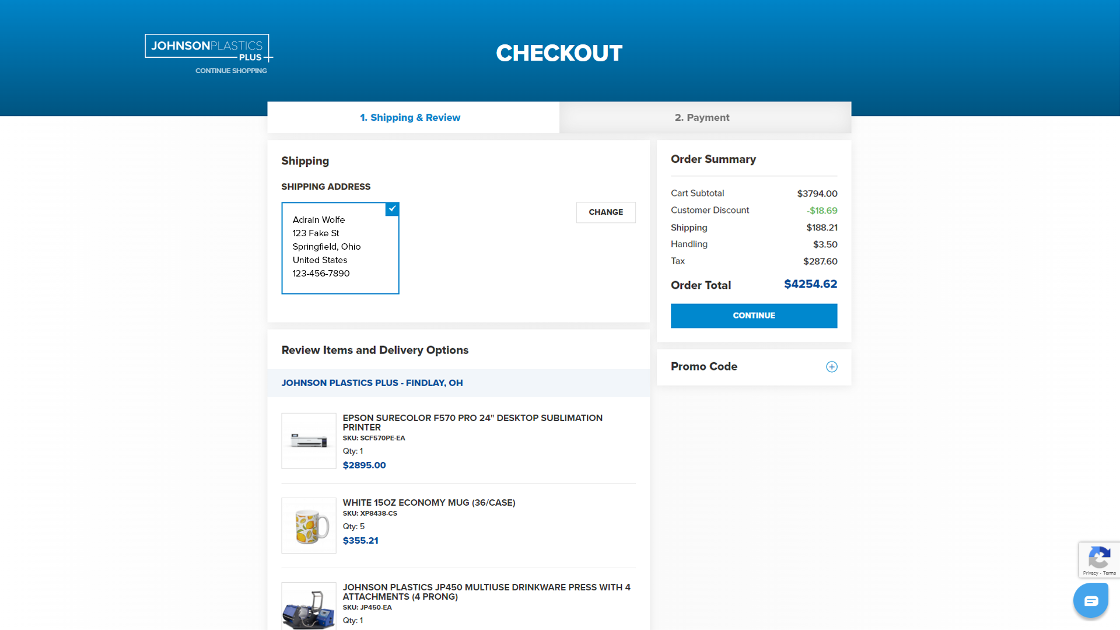Uncheck the checkmark on the shipping address card

click(x=392, y=209)
